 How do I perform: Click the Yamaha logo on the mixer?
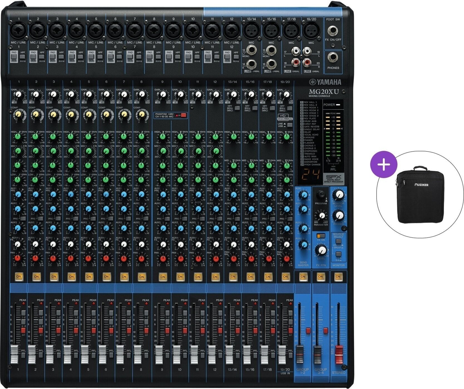325,82
